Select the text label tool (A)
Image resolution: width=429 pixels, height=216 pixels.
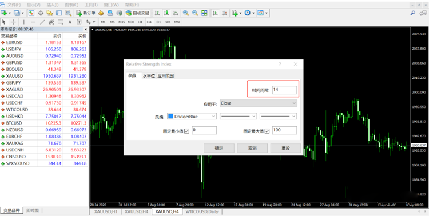coord(70,22)
